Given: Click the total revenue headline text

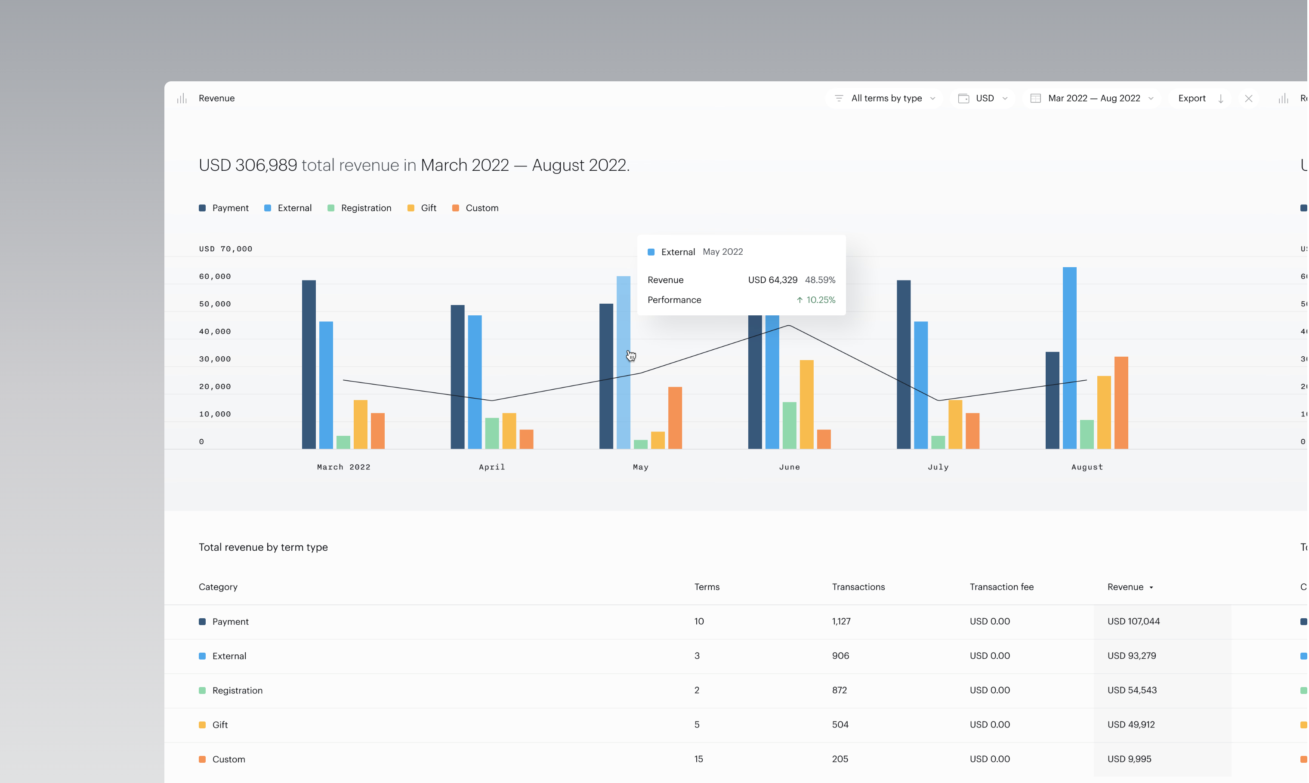Looking at the screenshot, I should tap(415, 166).
